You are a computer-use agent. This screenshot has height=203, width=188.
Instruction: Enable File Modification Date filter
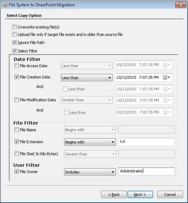coord(17,100)
